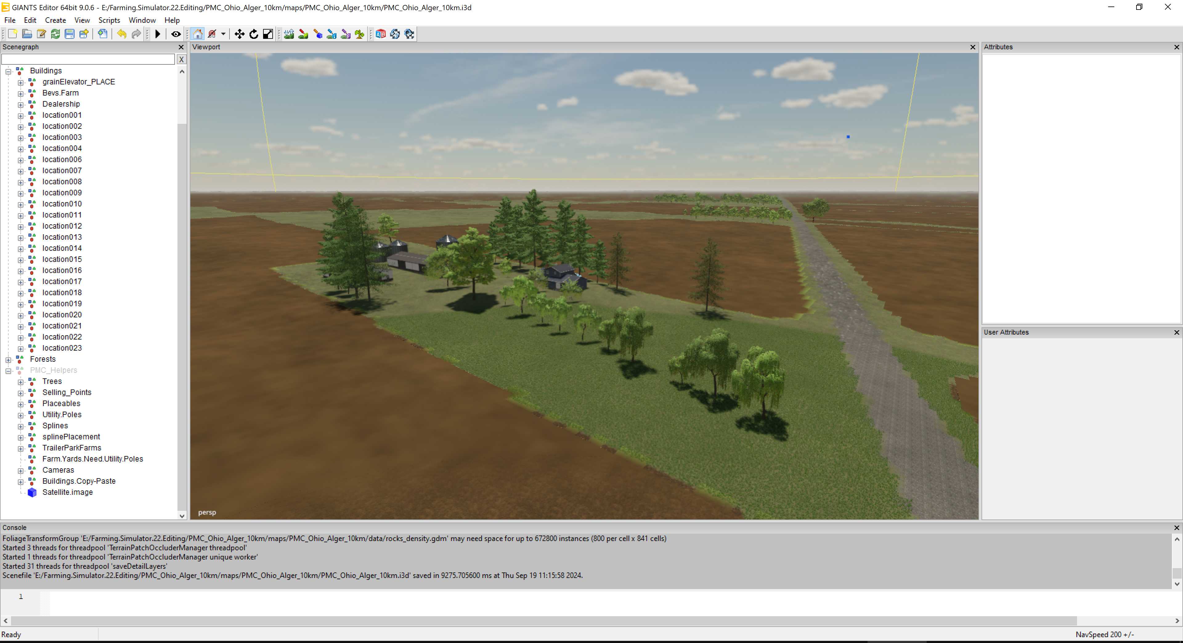
Task: Activate terrain foliage paint tool with purple brush
Action: [346, 34]
